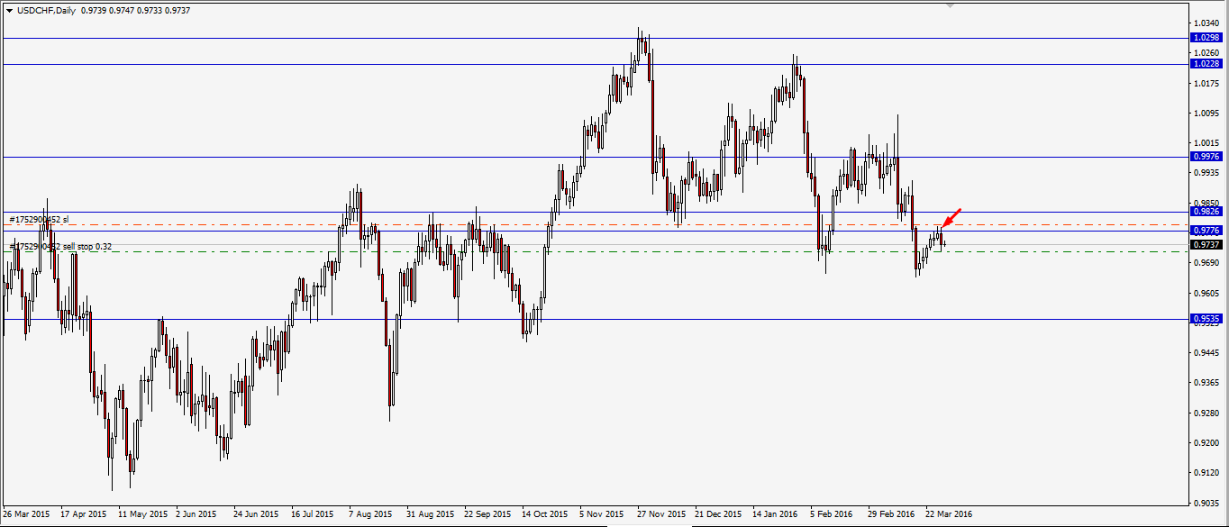Viewport: 1229px width, 527px height.
Task: Click the 0.9690 price scale label
Action: [x=1206, y=263]
